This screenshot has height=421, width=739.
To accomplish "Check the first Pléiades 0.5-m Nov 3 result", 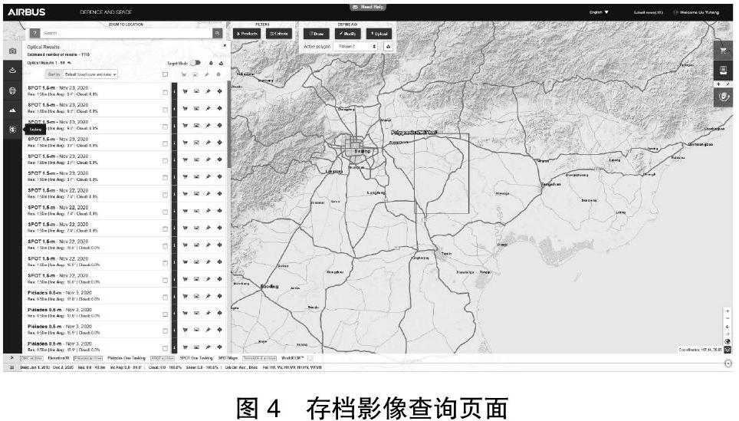I will click(165, 297).
